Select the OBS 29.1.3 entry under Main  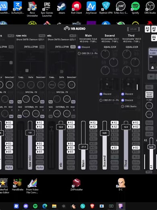click(x=88, y=53)
